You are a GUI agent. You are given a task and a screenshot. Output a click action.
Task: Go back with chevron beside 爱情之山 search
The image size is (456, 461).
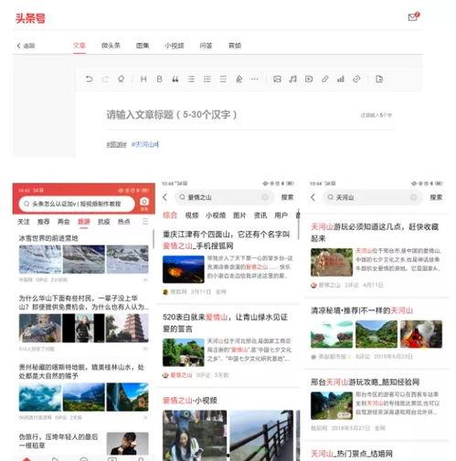click(165, 197)
